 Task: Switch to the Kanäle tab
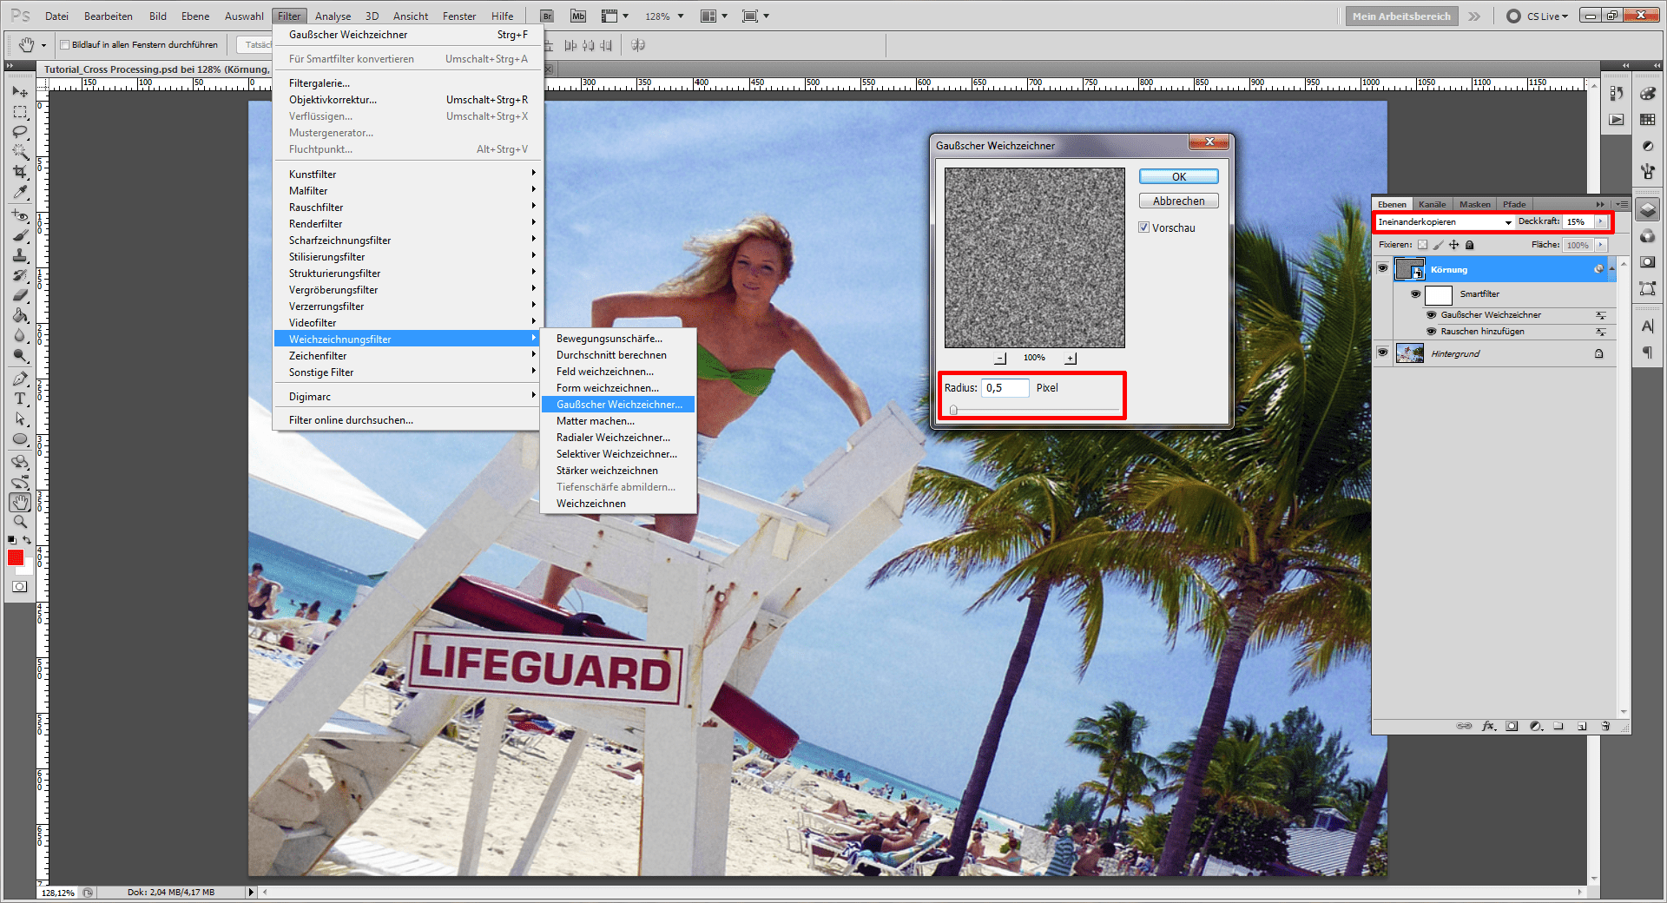[x=1432, y=205]
